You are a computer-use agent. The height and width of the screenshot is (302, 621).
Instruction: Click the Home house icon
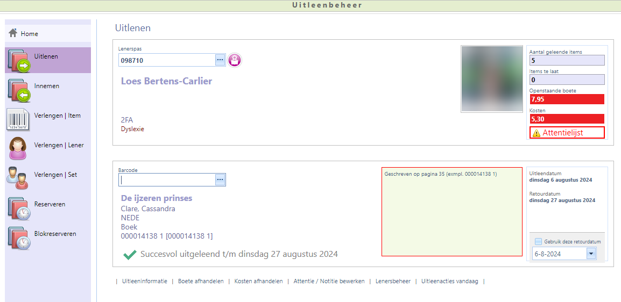[x=13, y=33]
